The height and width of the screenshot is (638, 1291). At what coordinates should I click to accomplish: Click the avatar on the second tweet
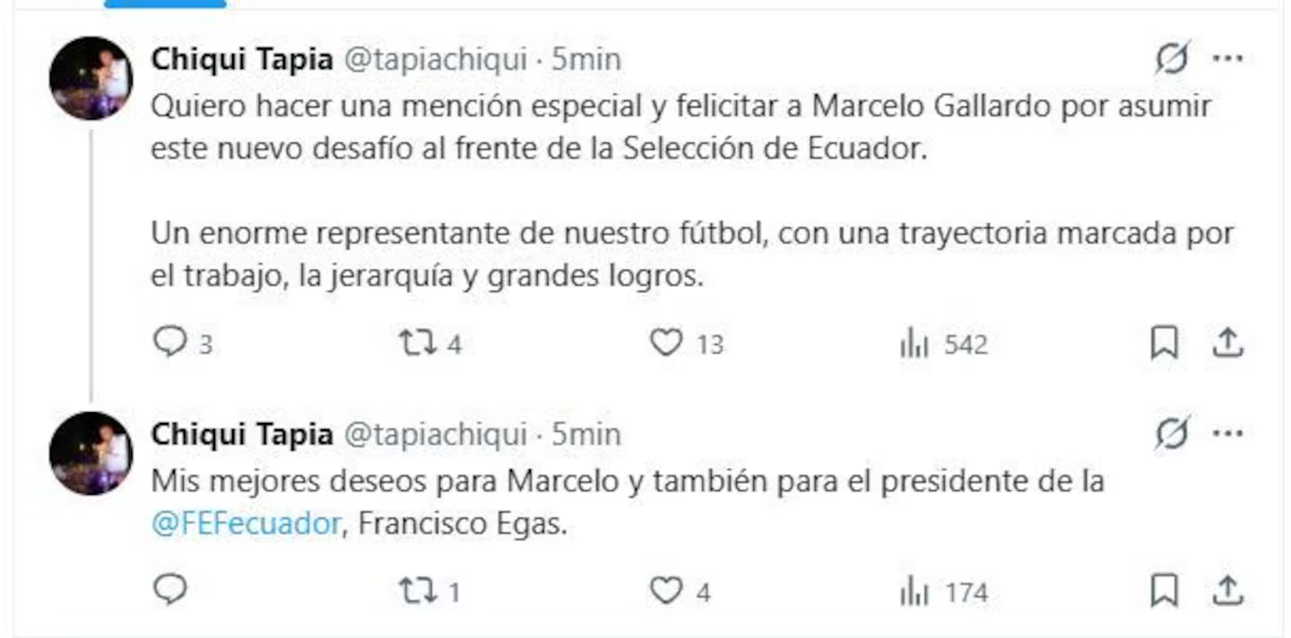91,453
